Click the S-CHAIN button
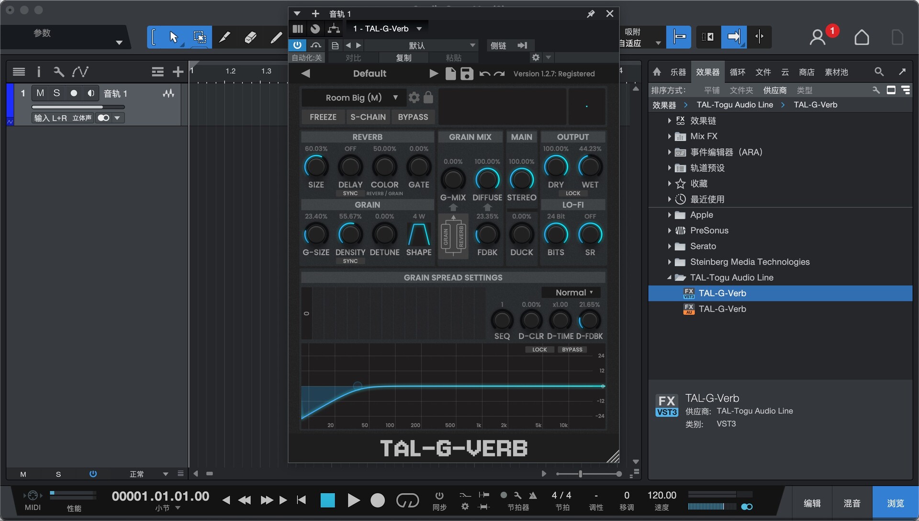 tap(368, 117)
